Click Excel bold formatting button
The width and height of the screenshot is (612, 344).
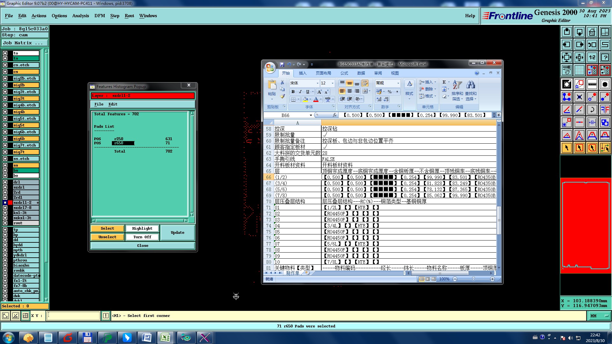293,92
